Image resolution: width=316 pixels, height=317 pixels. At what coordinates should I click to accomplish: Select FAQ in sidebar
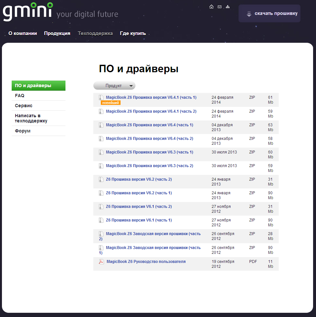tap(39, 96)
